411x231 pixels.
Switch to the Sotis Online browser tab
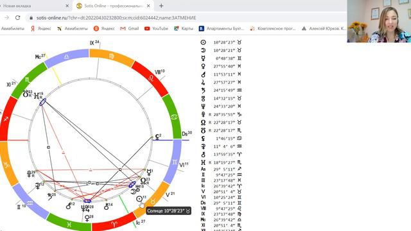tap(113, 6)
